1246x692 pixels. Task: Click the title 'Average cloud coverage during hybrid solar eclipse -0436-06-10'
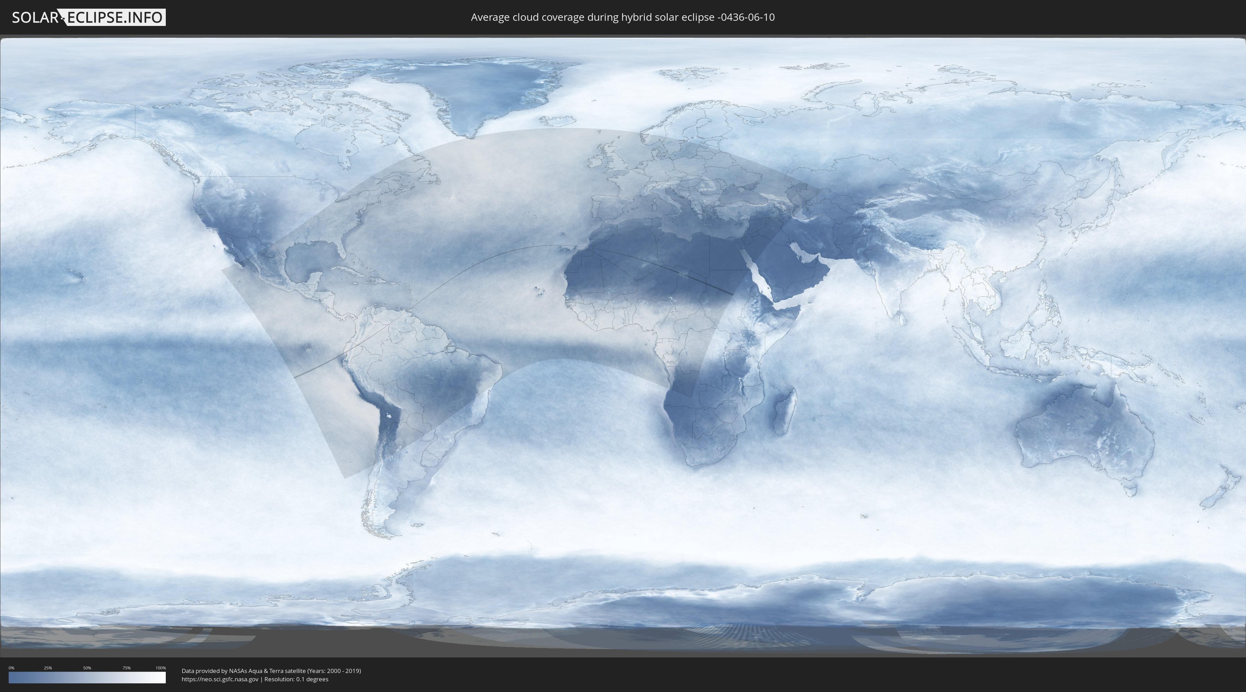[623, 17]
